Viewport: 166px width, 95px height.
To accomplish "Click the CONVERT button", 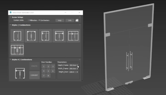I will [x=34, y=75].
